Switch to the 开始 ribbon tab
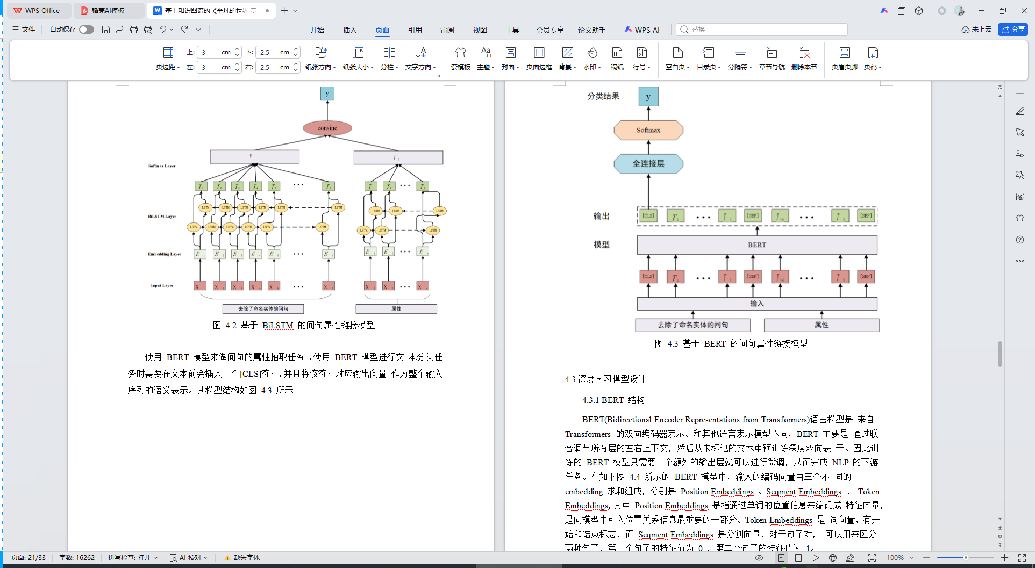The height and width of the screenshot is (568, 1035). 317,30
